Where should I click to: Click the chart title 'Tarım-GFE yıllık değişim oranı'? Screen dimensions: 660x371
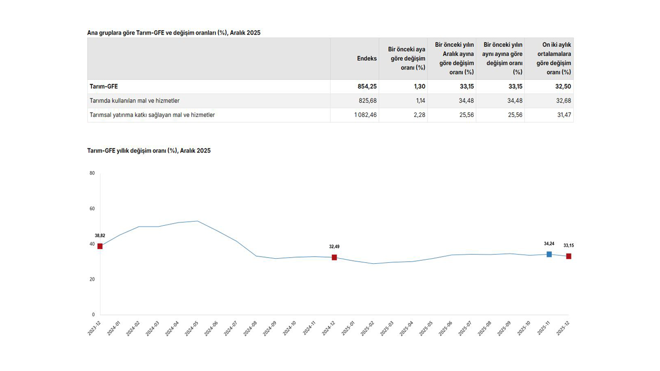pos(148,151)
